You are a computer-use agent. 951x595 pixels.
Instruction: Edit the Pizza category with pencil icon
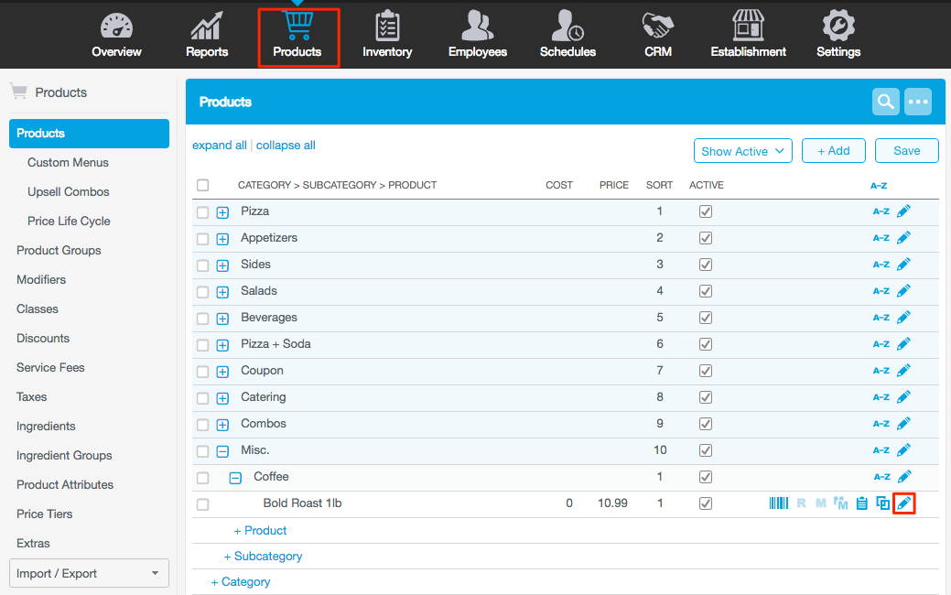click(x=903, y=211)
